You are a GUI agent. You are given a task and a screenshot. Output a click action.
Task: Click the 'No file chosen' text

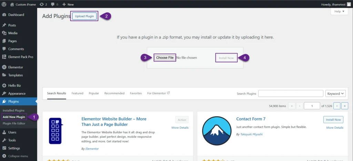[x=186, y=58]
